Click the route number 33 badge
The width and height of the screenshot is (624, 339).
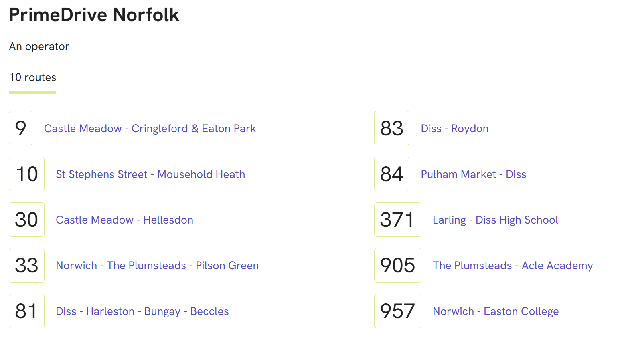point(26,265)
